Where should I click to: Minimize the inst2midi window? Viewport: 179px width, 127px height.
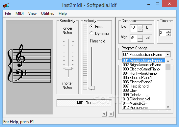tap(149, 5)
